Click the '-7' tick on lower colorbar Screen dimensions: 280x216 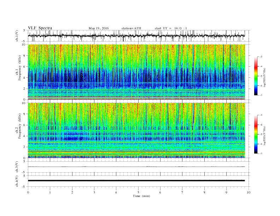point(261,154)
